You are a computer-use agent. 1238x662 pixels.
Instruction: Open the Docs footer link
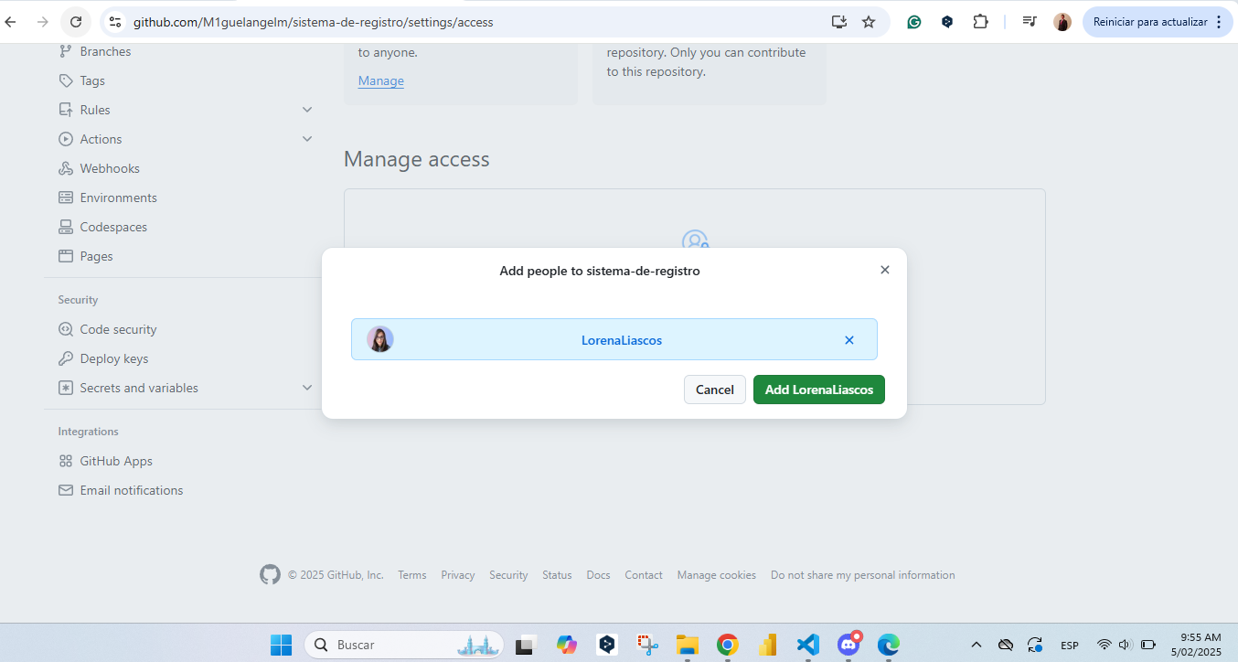599,575
